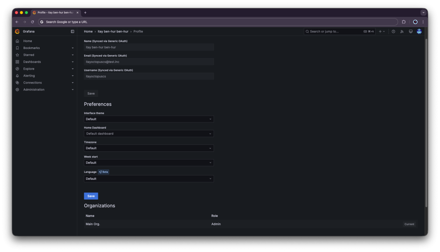Open the Week start dropdown
The image size is (440, 252).
click(149, 163)
